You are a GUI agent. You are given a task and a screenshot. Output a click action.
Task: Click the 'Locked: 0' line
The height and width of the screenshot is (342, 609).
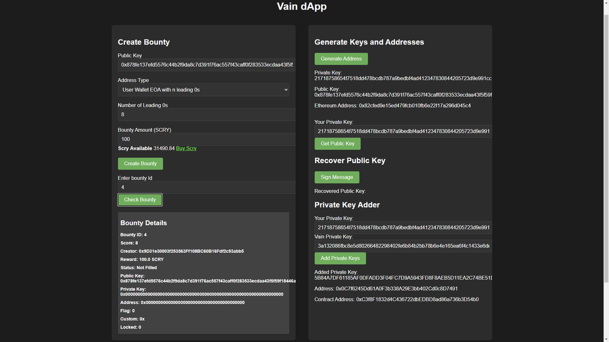pyautogui.click(x=130, y=327)
